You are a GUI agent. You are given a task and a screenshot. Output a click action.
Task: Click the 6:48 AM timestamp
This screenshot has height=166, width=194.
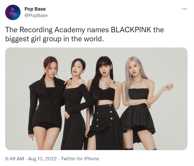[x=15, y=159]
